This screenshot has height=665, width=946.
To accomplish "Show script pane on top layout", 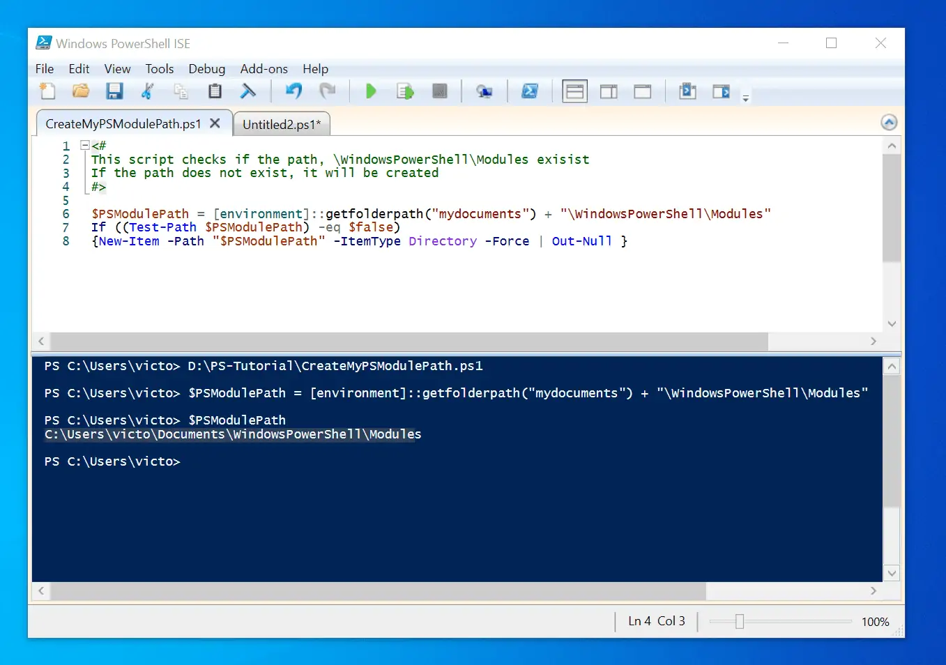I will click(575, 91).
